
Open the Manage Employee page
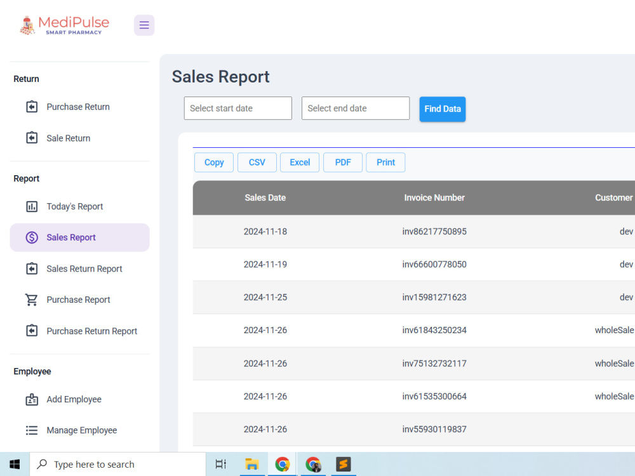coord(80,430)
